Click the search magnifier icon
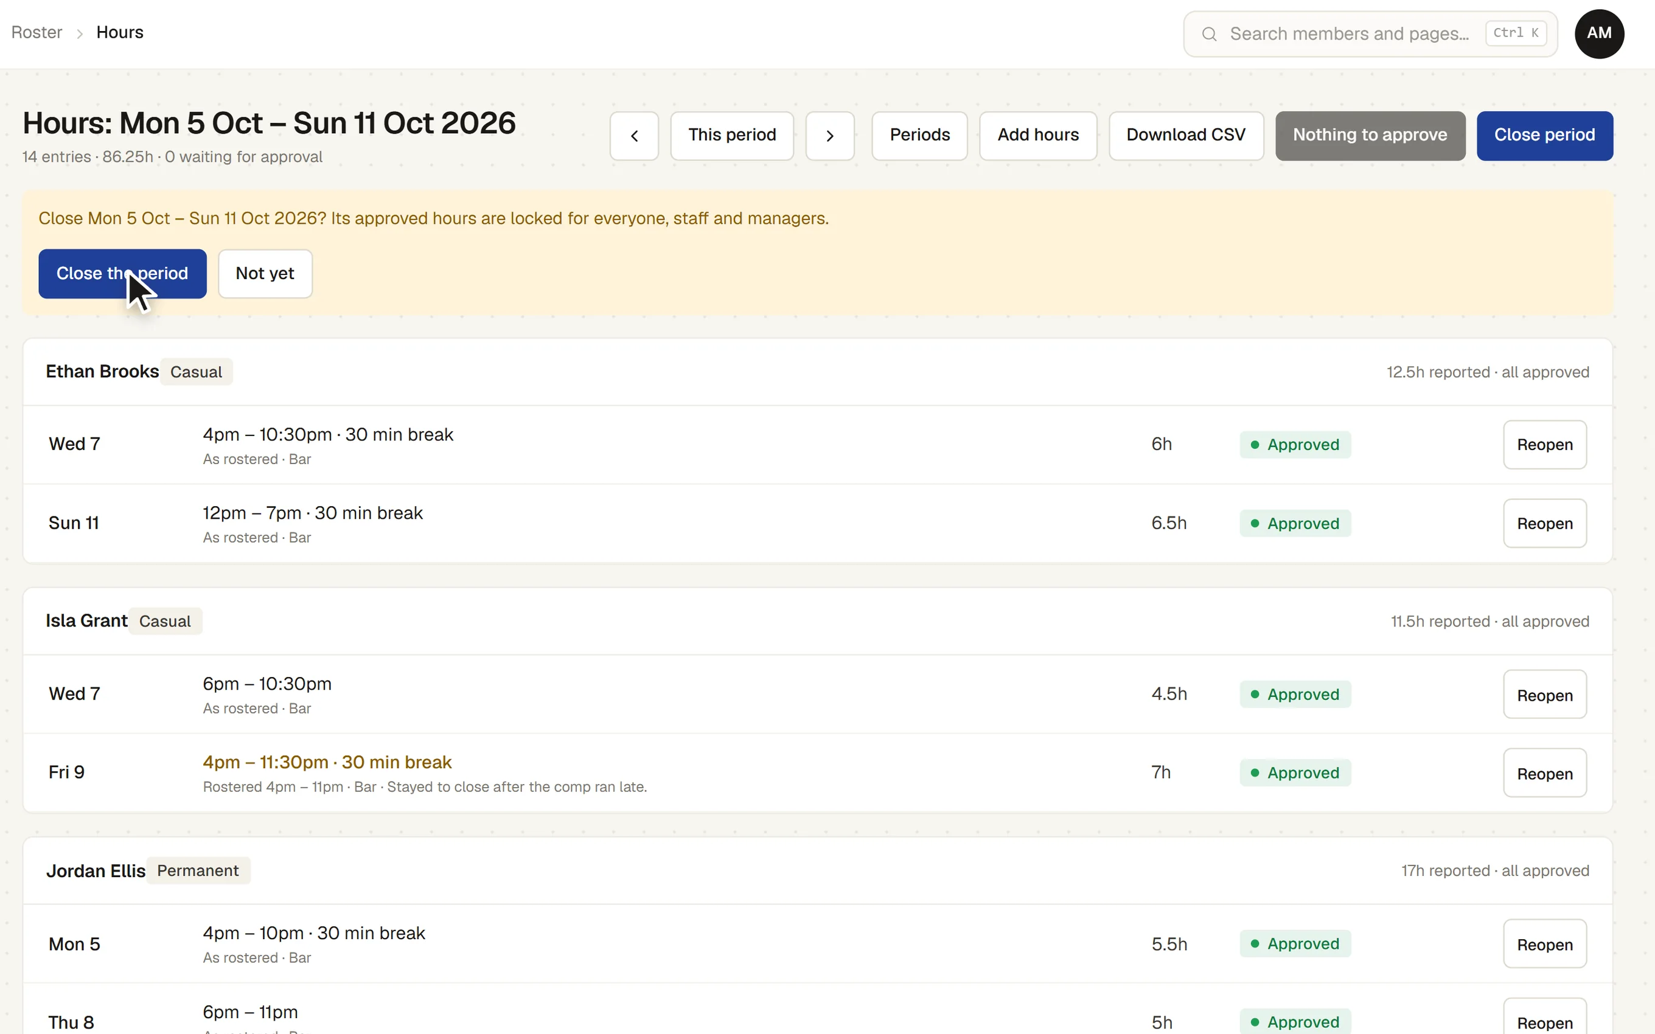Screen dimensions: 1655x1034 pos(1209,33)
